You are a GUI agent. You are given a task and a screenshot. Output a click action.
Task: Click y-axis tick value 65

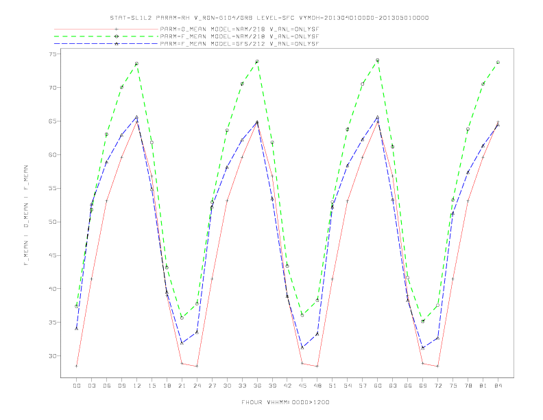coord(53,121)
